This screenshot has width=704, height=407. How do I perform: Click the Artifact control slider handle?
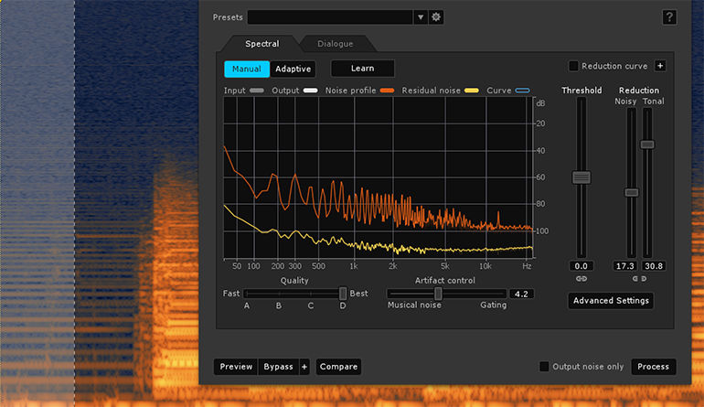[x=438, y=294]
